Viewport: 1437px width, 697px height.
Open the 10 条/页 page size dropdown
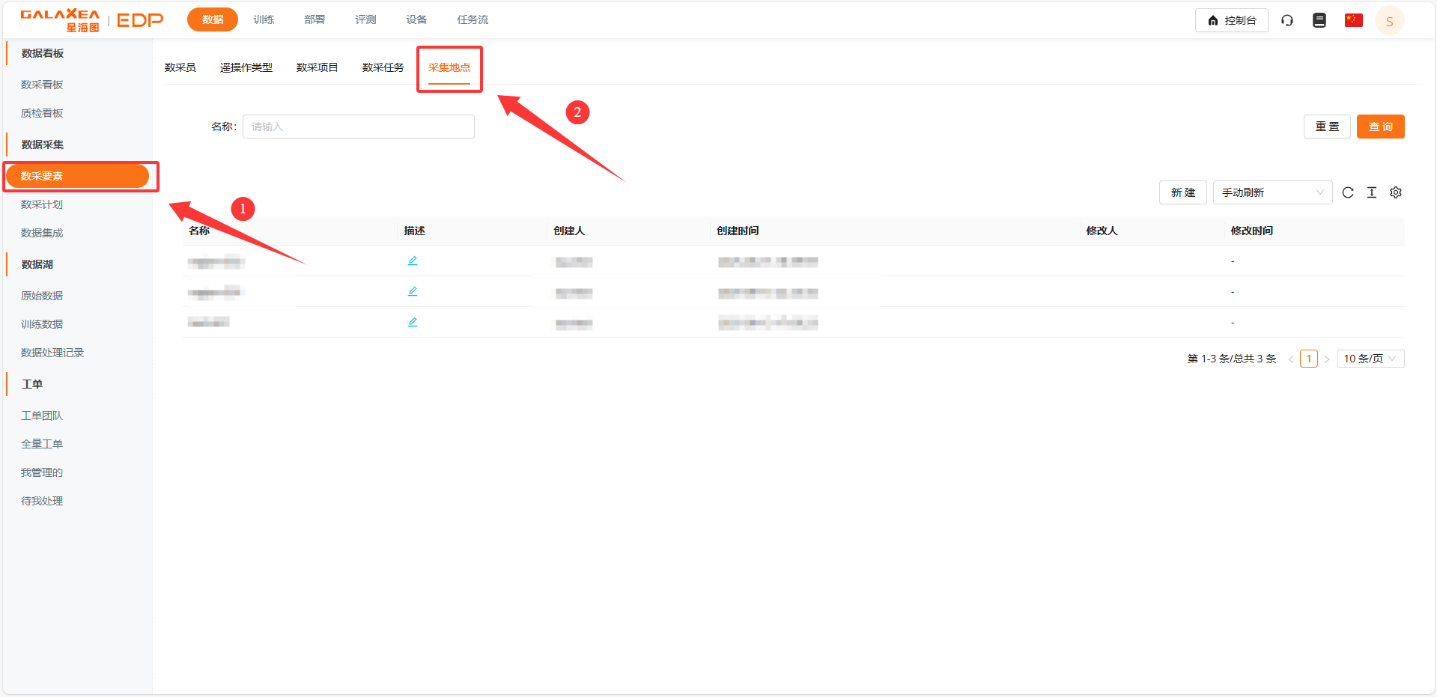point(1370,359)
